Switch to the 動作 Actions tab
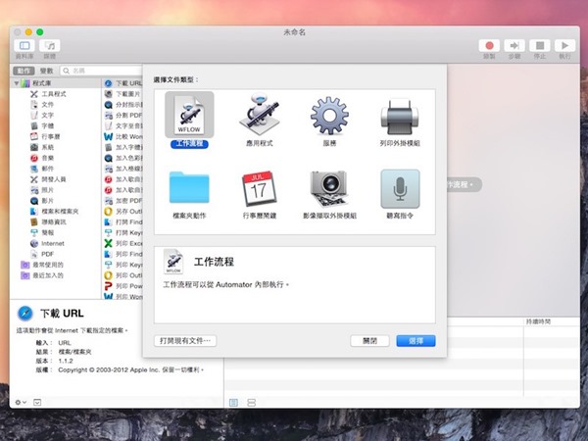 tap(24, 71)
